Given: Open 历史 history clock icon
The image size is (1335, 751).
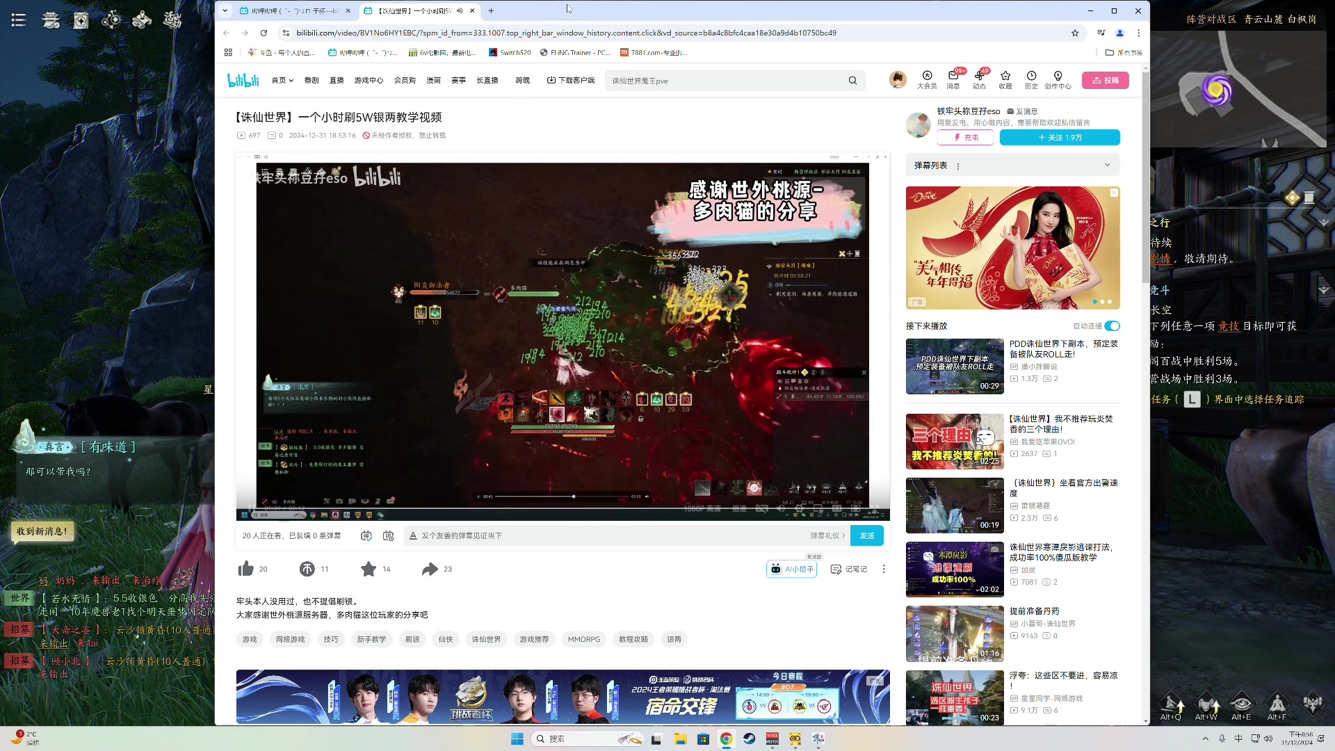Looking at the screenshot, I should [x=1031, y=80].
